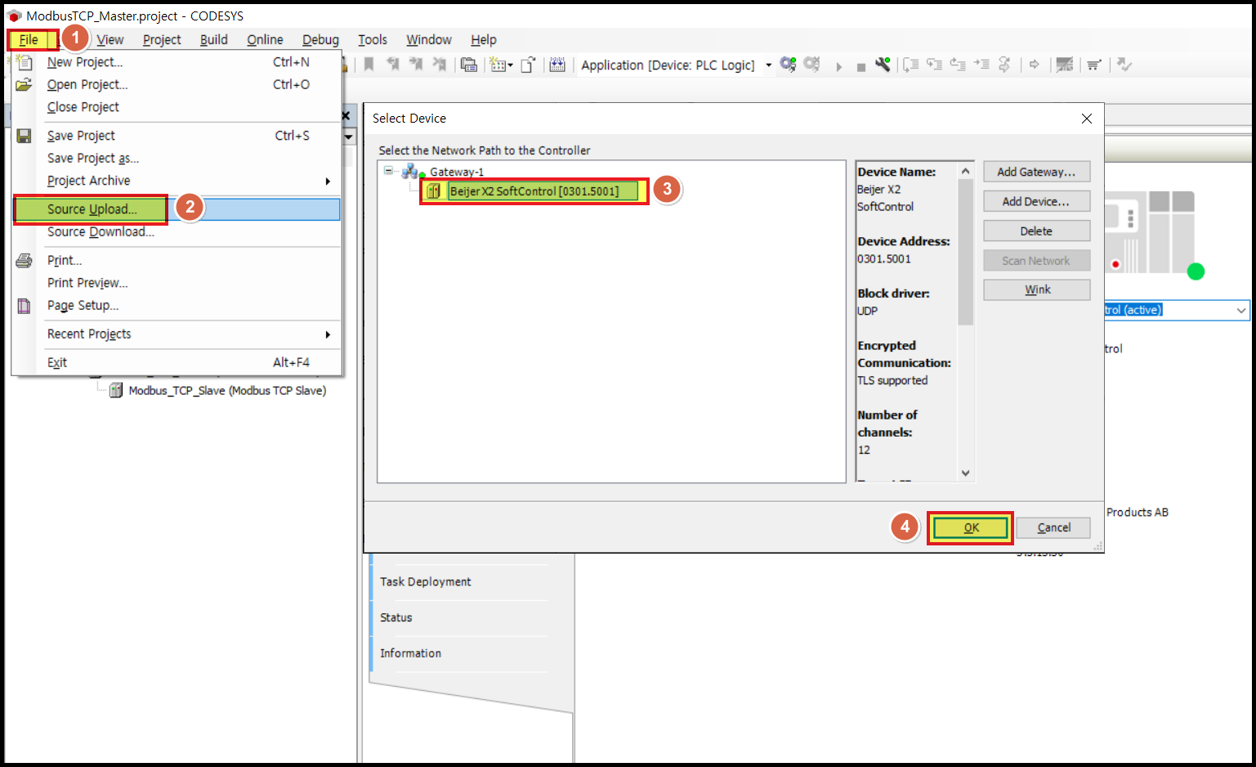The width and height of the screenshot is (1256, 767).
Task: Open the Online menu
Action: click(x=265, y=39)
